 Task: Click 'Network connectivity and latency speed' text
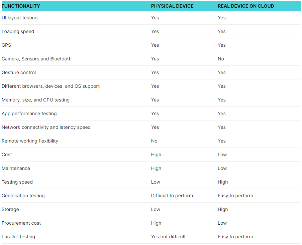click(46, 127)
